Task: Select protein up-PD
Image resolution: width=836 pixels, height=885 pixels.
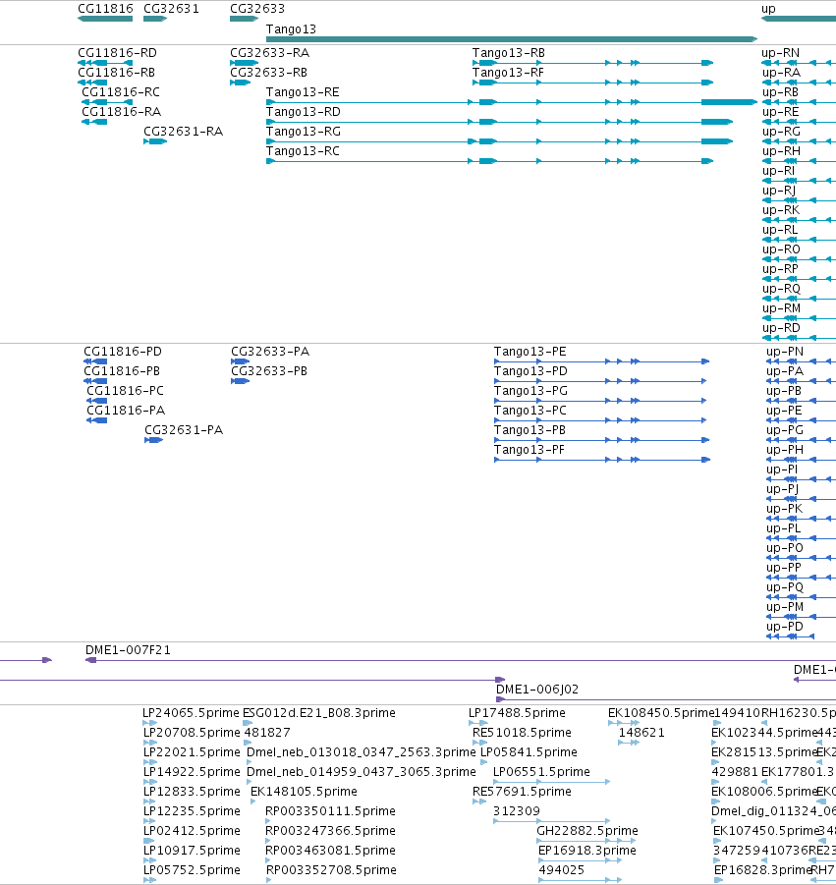Action: [785, 627]
